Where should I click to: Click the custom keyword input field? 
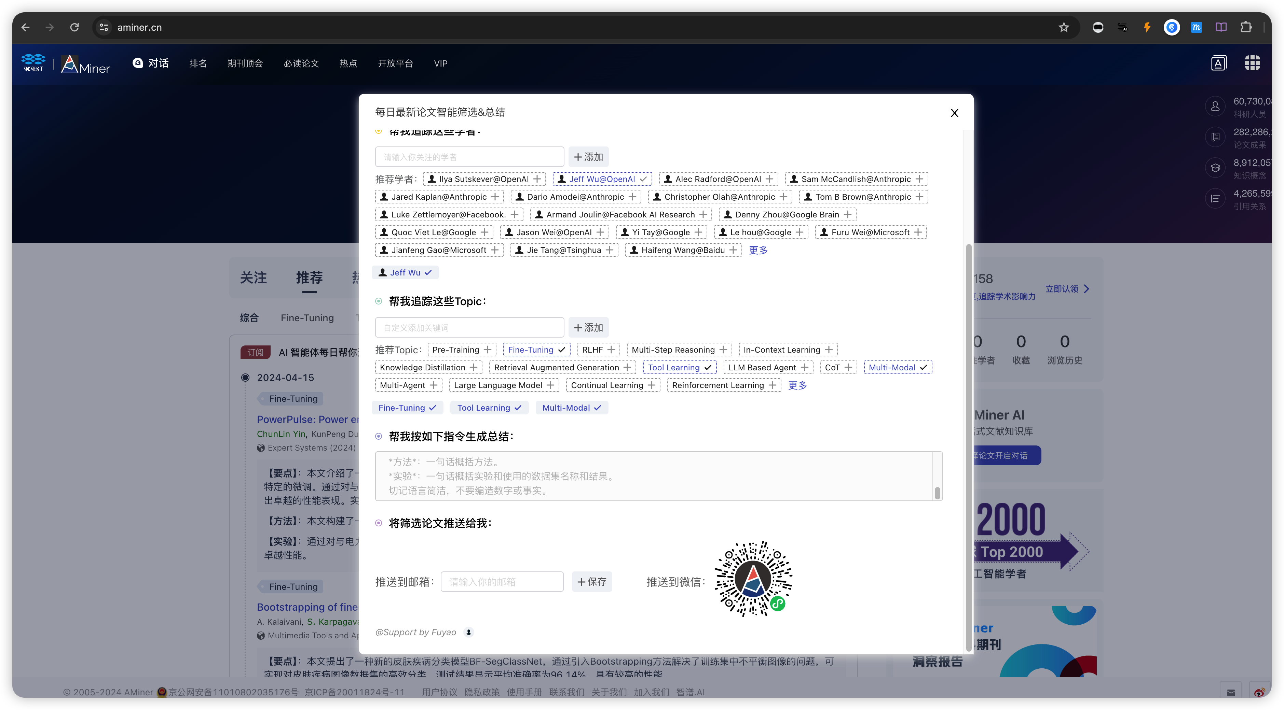pos(469,328)
